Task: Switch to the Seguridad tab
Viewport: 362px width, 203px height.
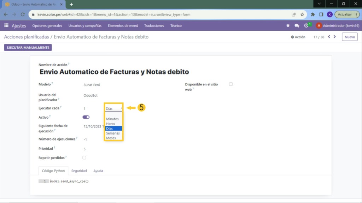Action: tap(79, 171)
